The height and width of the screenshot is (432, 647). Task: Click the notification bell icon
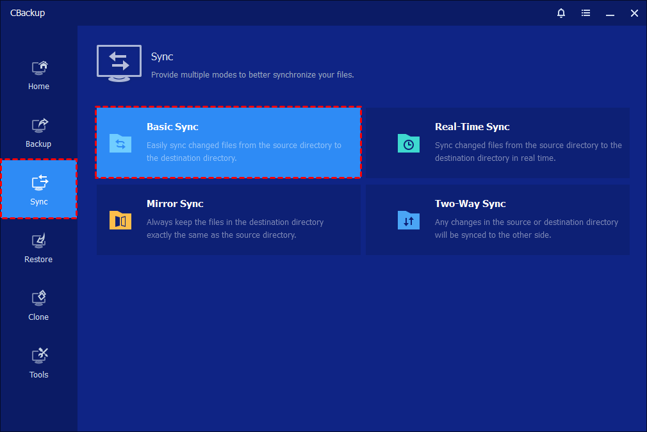click(561, 13)
